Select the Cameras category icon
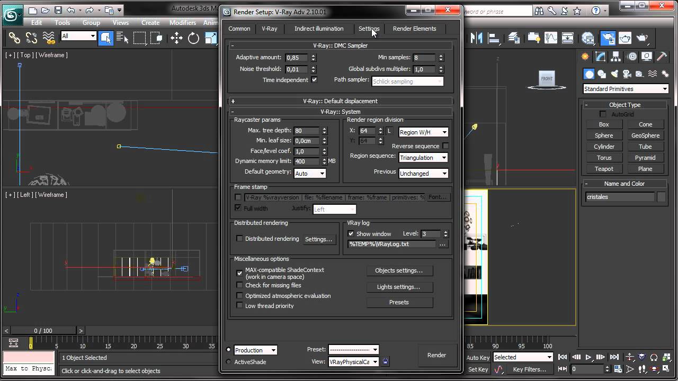Screen dimensions: 678x381 pos(627,74)
